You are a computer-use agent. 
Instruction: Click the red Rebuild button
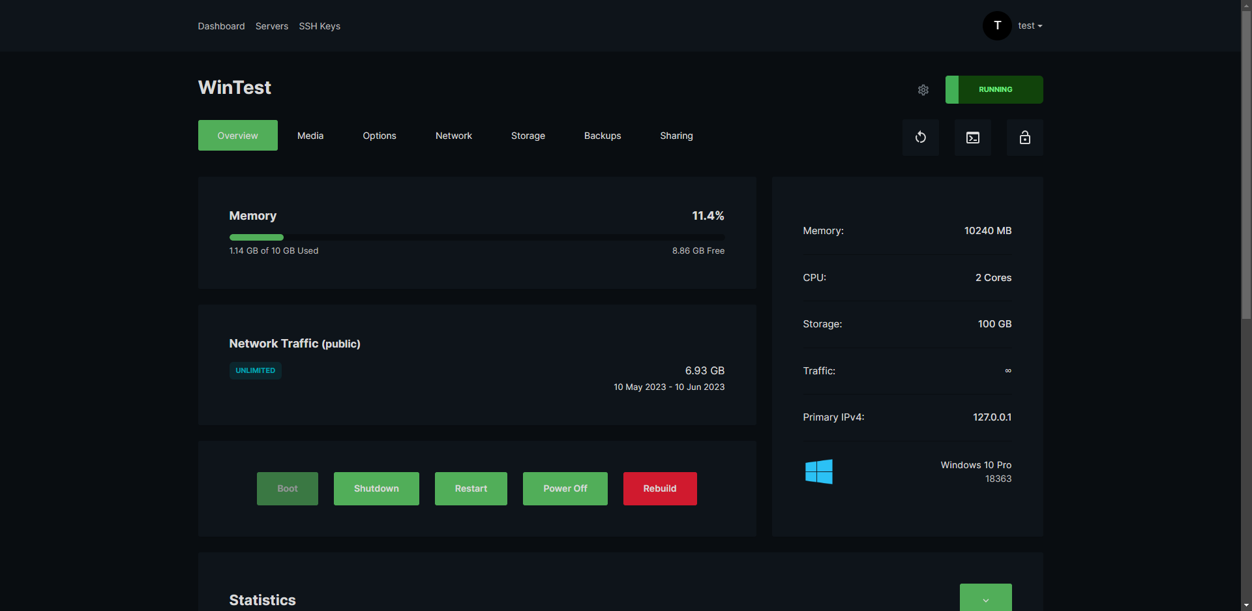pyautogui.click(x=659, y=488)
